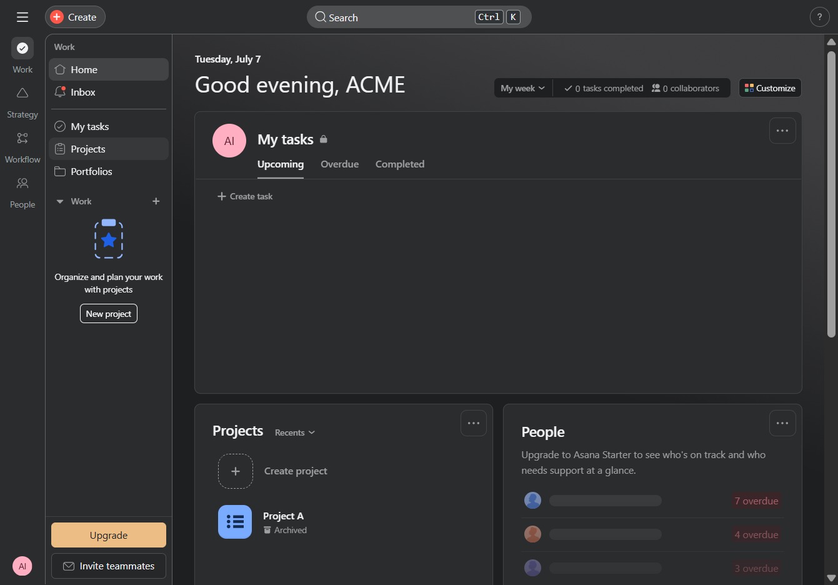
Task: Click the 3 overdue badge
Action: 756,568
